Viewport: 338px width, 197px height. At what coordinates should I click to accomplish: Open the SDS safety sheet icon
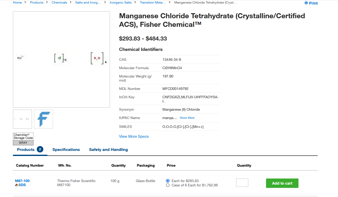(17, 185)
